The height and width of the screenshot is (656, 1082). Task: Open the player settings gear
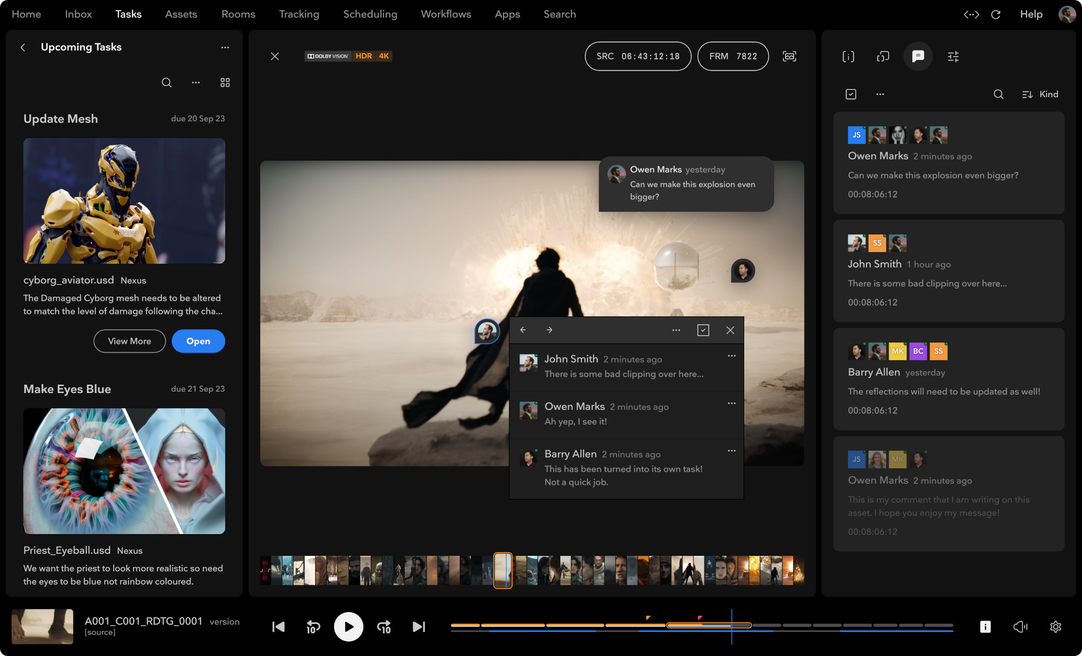tap(1055, 627)
